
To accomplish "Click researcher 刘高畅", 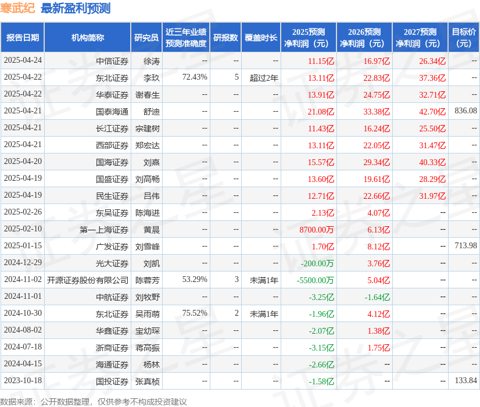I will (148, 179).
